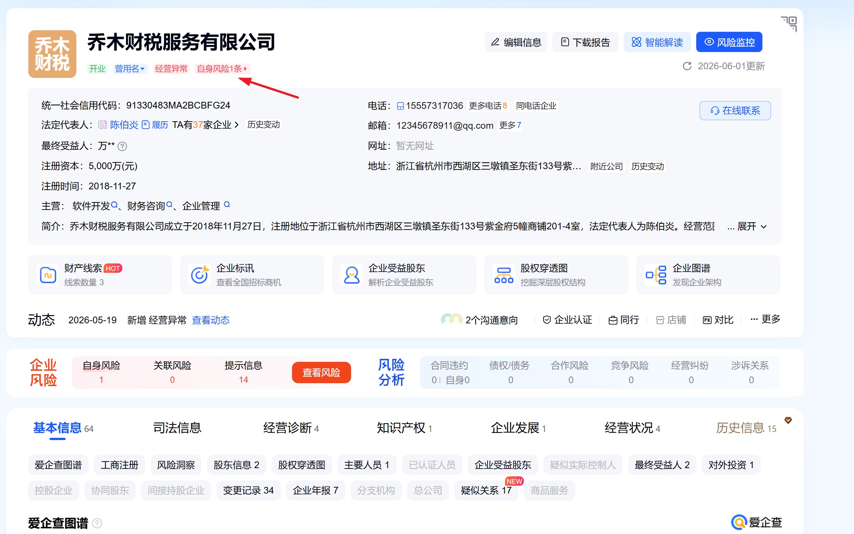
Task: Search 财务咨询 via its magnifier icon
Action: [169, 205]
